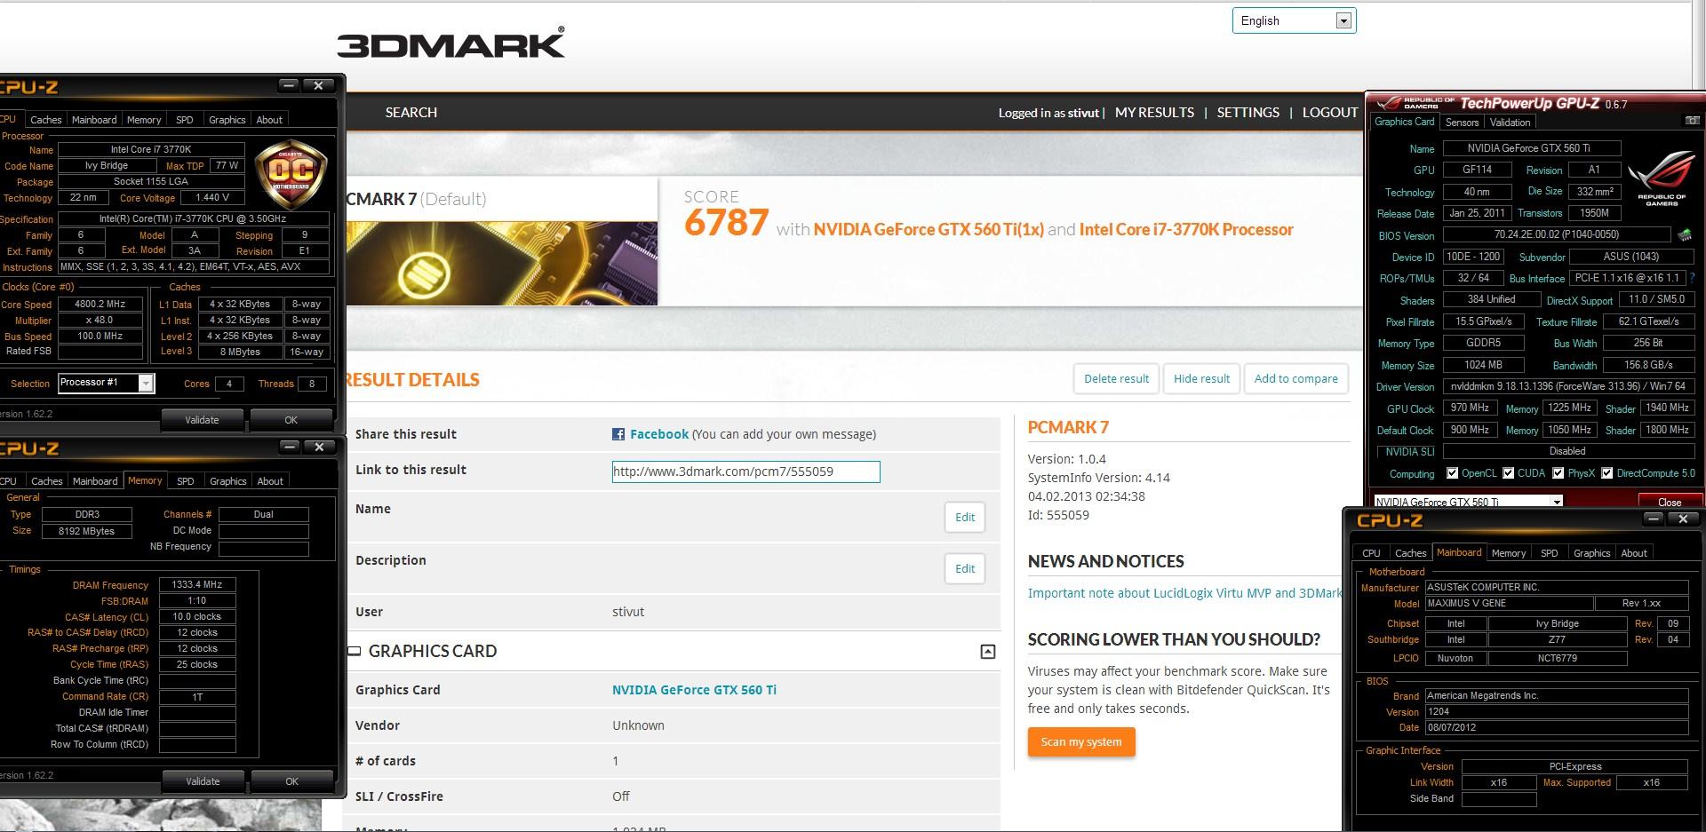Select the Graphics Card tab in GPU-Z
Image resolution: width=1706 pixels, height=832 pixels.
click(x=1404, y=122)
